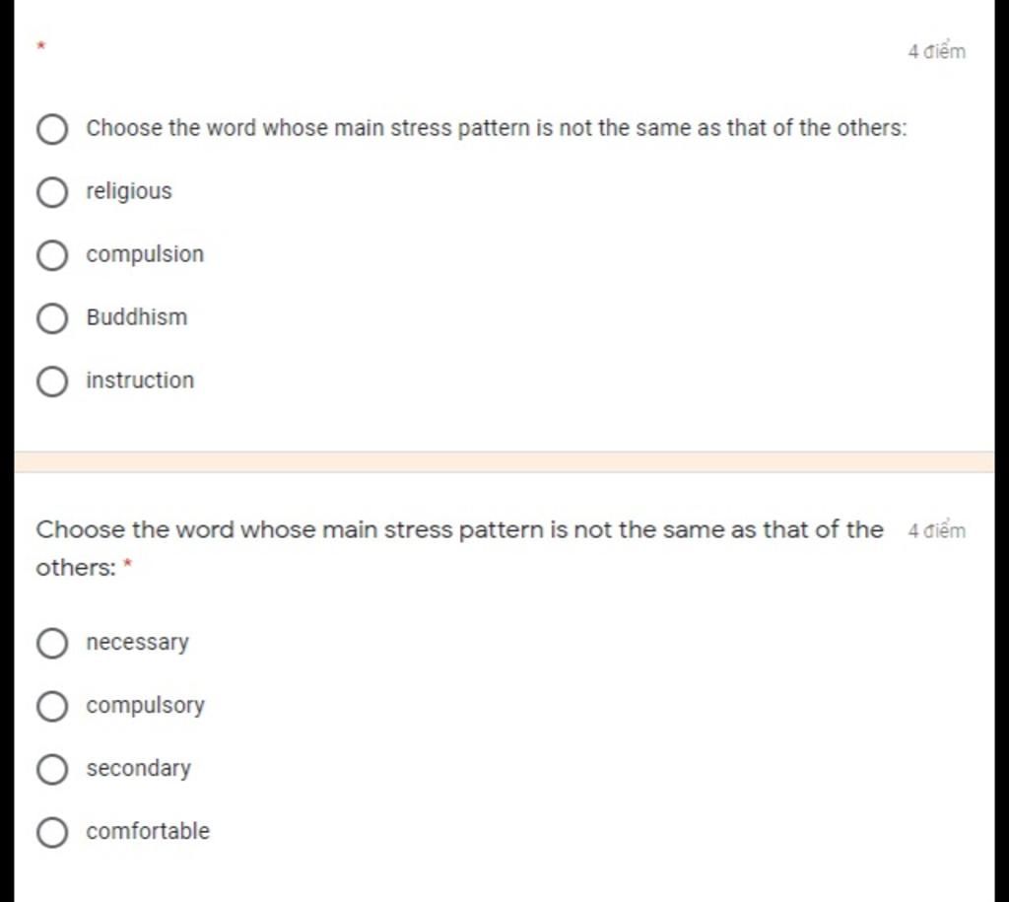Click the 'compulsory' answer text
The height and width of the screenshot is (902, 1009).
click(x=146, y=706)
